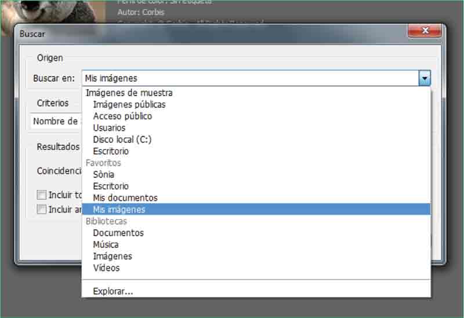Pick Usuarios from the location list
Screen dimensions: 464x318
[x=109, y=128]
